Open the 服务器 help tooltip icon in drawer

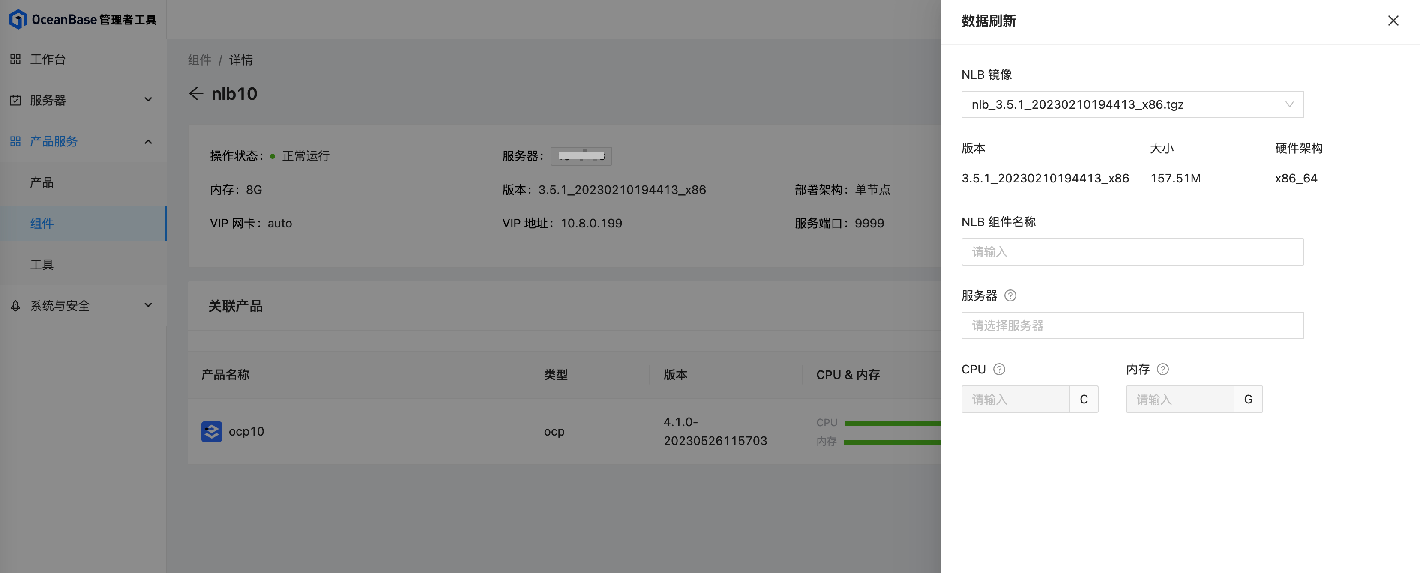point(1010,295)
